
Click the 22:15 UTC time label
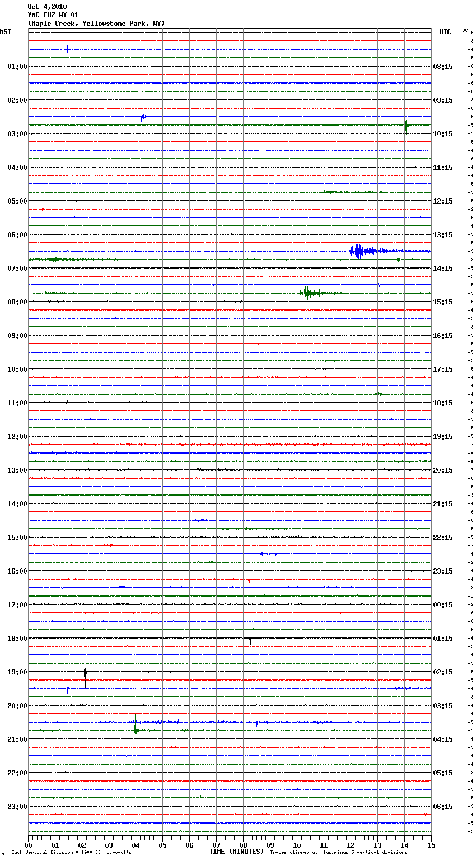pyautogui.click(x=443, y=538)
